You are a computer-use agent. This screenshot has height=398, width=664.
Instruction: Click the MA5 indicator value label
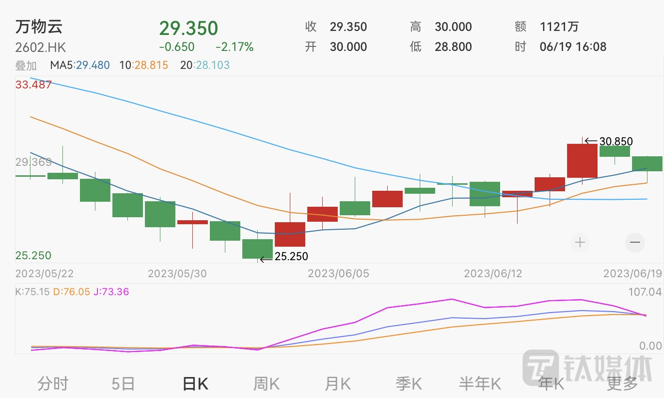pyautogui.click(x=80, y=65)
